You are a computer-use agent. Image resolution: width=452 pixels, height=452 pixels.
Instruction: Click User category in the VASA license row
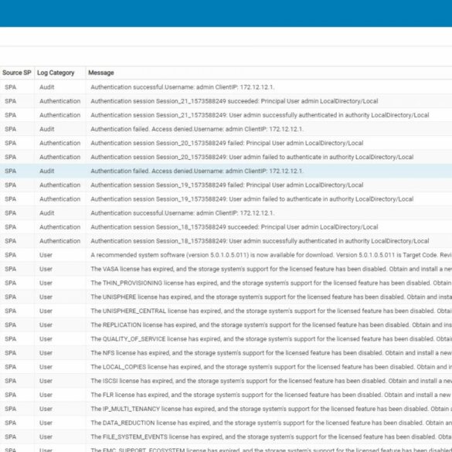pyautogui.click(x=46, y=269)
